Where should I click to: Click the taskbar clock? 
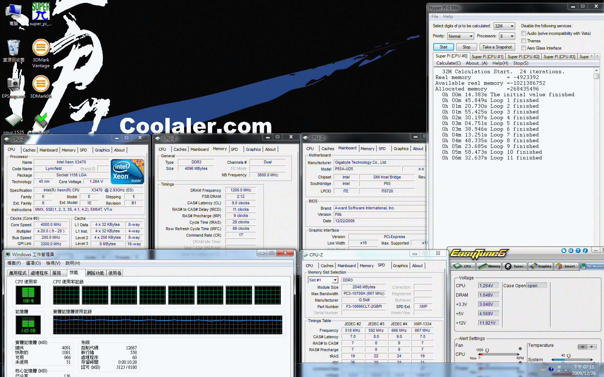point(584,370)
